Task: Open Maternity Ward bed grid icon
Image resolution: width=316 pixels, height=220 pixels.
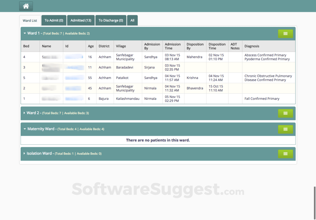Action: click(x=285, y=129)
